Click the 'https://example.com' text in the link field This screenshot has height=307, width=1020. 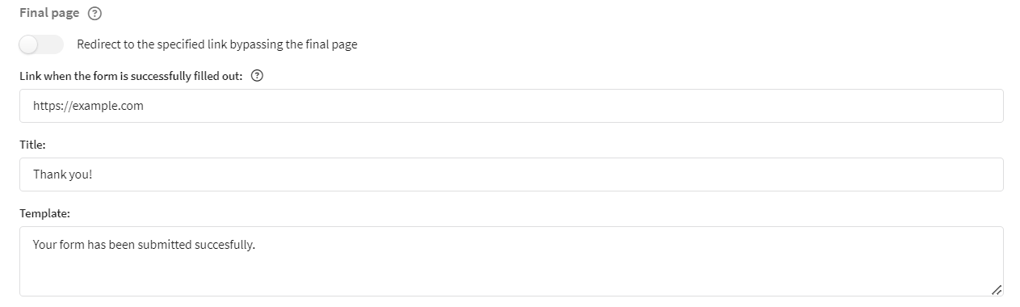pyautogui.click(x=88, y=106)
